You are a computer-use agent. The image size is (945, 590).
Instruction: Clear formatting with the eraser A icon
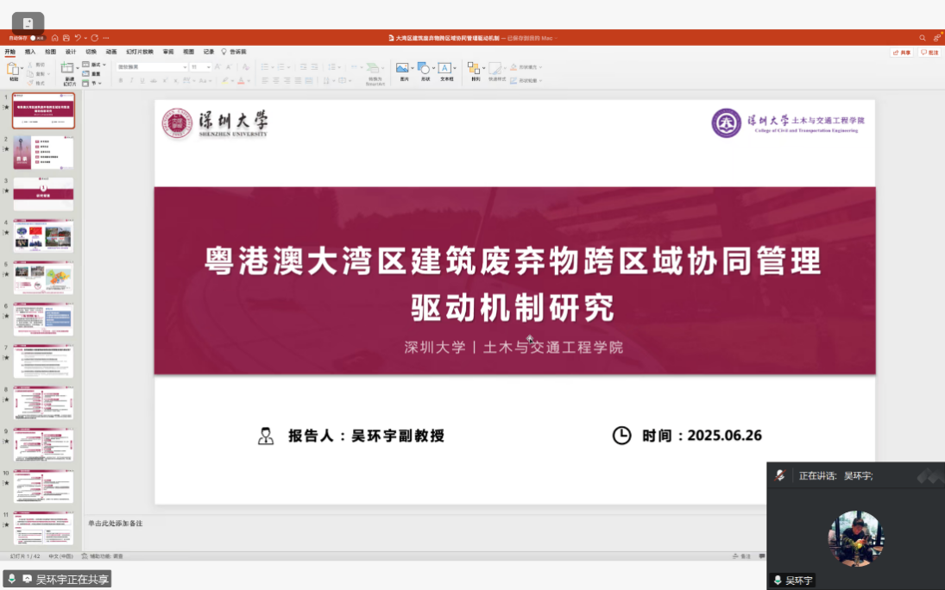[x=245, y=67]
